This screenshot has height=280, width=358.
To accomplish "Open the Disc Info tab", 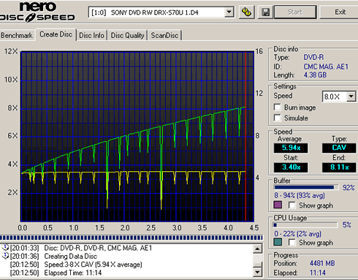I will coord(91,36).
